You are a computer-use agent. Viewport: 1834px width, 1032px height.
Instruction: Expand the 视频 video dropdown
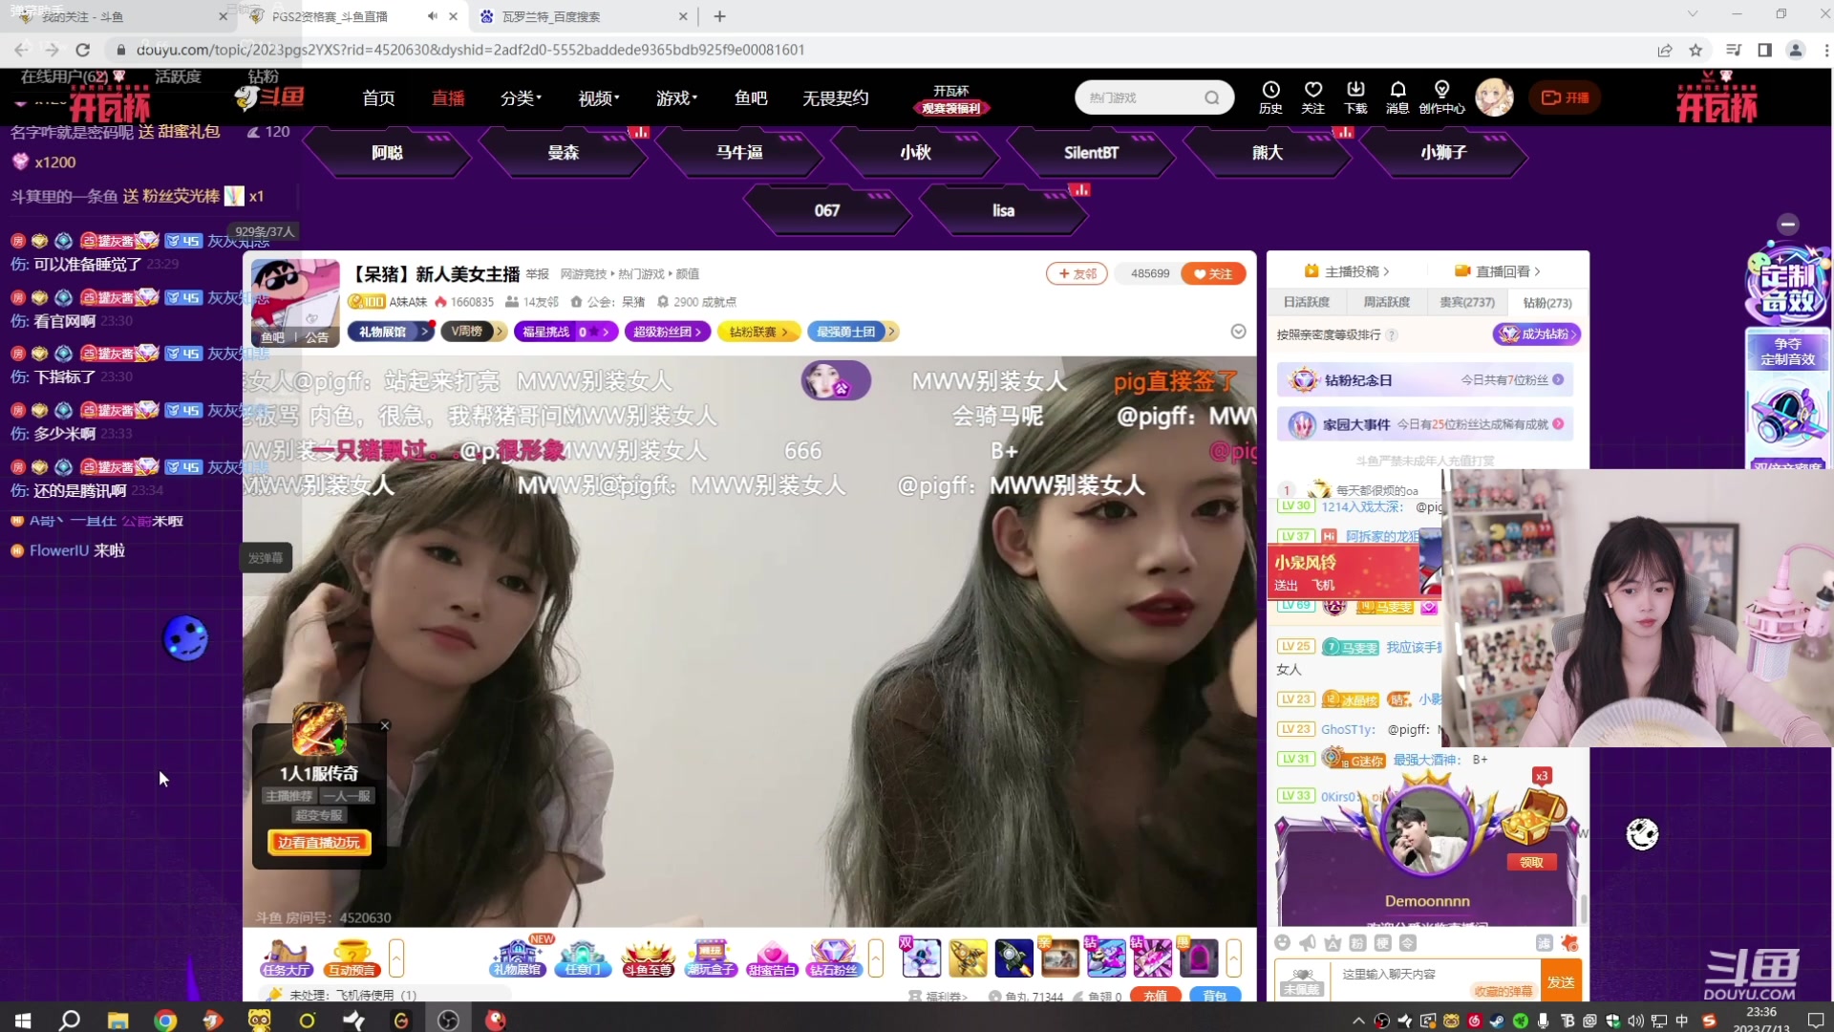[x=598, y=97]
